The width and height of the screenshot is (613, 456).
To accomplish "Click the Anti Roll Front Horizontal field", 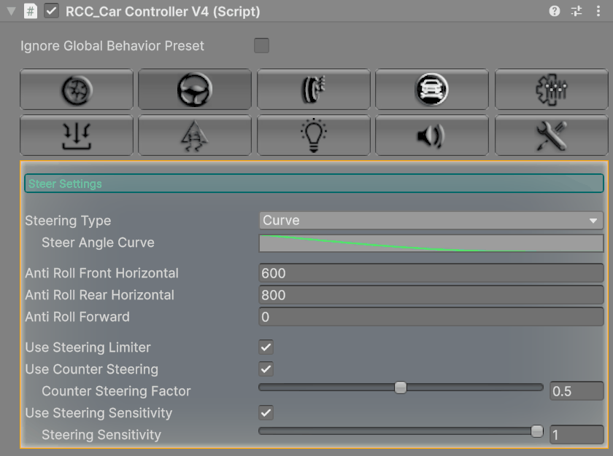I will coord(431,273).
